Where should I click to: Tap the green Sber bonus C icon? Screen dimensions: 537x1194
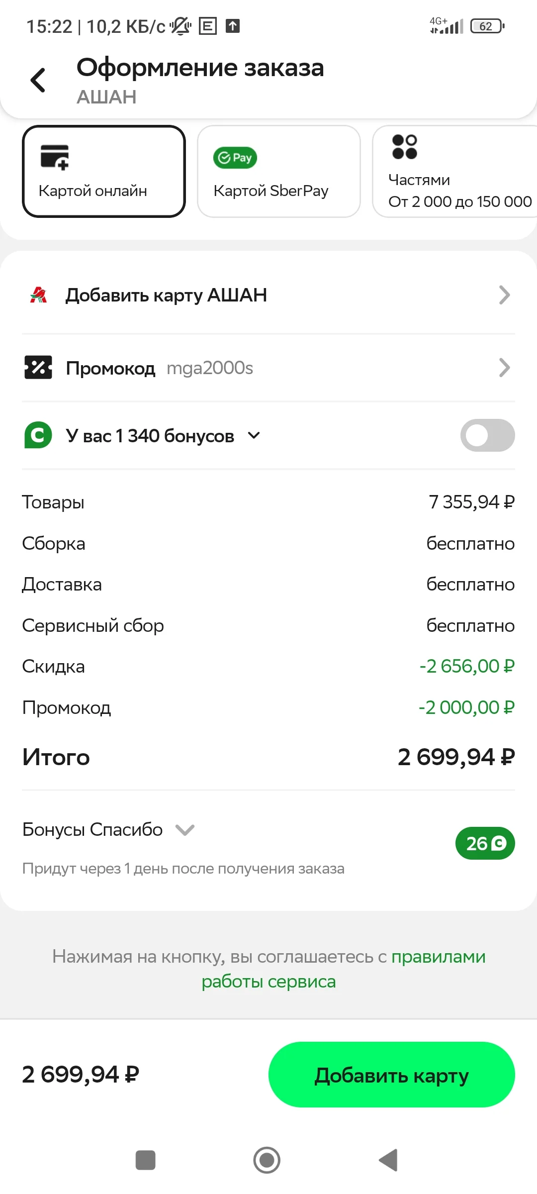click(x=38, y=435)
